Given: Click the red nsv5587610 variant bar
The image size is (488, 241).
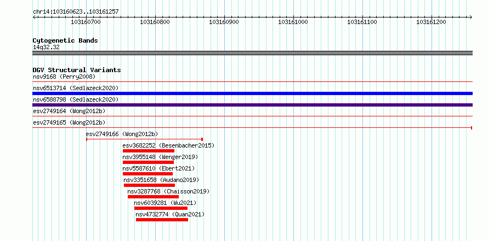Looking at the screenshot, I should [x=147, y=174].
